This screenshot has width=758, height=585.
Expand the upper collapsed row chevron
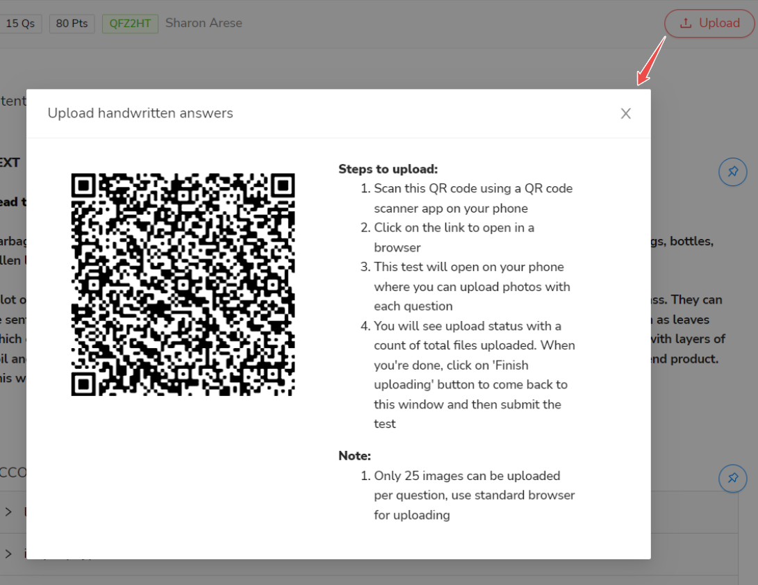pyautogui.click(x=8, y=511)
